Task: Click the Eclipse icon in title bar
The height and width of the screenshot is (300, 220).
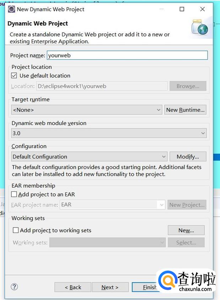Action: point(11,9)
